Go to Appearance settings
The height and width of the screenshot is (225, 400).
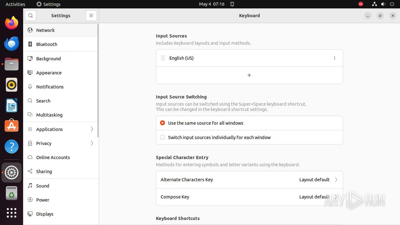(x=61, y=72)
